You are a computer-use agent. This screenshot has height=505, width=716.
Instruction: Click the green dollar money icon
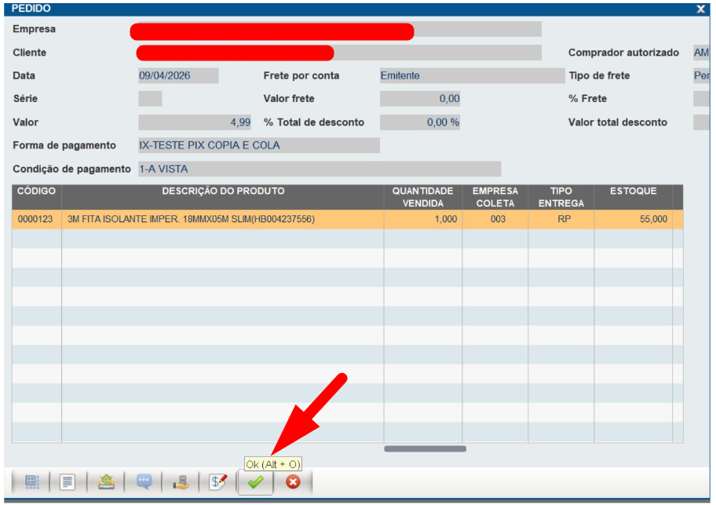tap(106, 482)
